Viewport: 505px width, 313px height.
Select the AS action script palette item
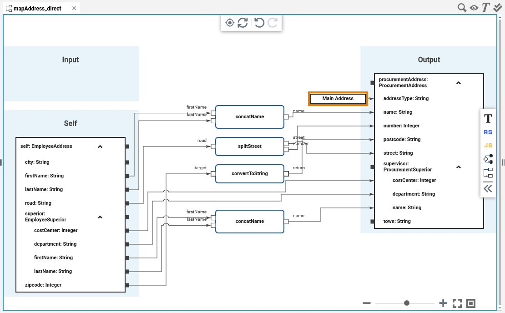pos(488,132)
